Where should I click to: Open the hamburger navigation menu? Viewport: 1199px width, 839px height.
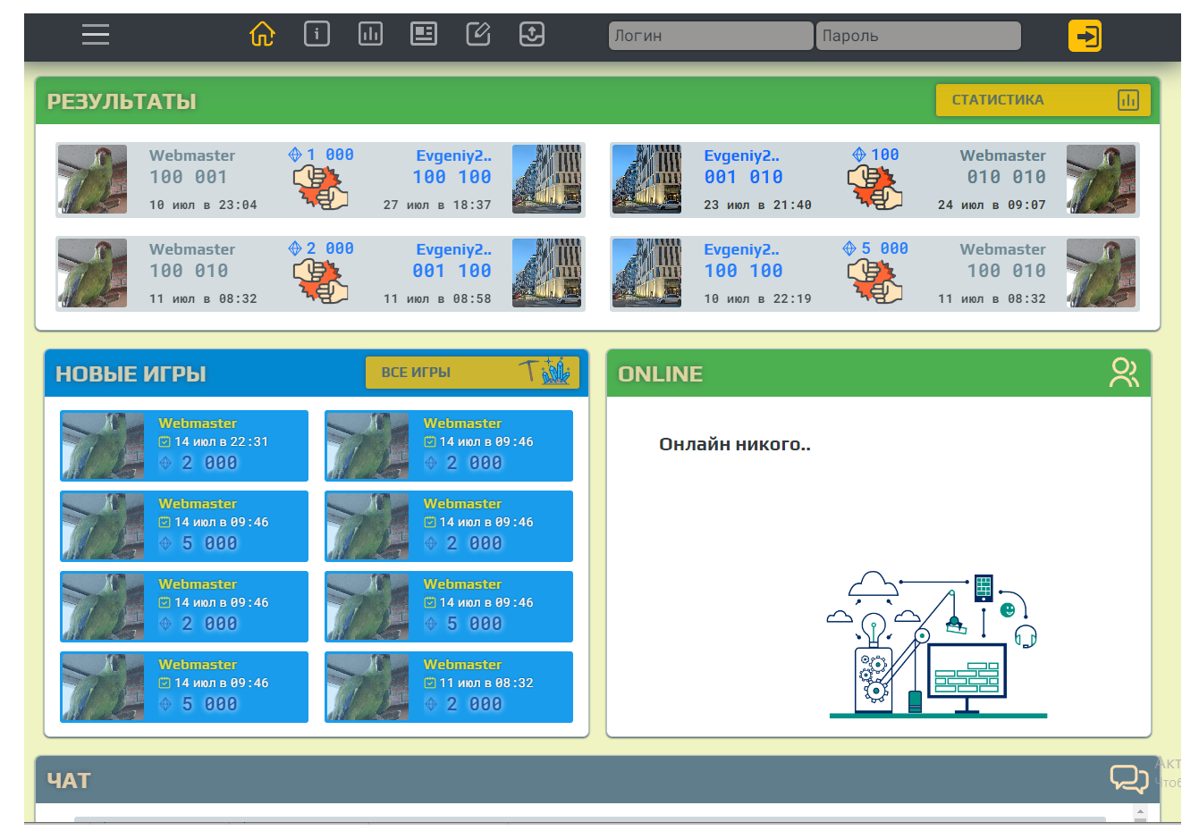pos(96,35)
